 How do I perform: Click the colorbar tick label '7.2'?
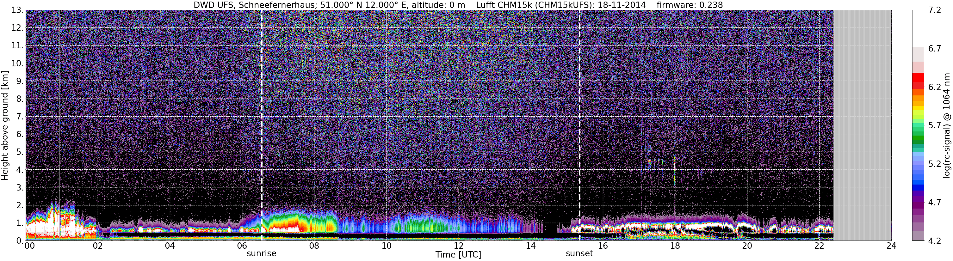[x=935, y=10]
